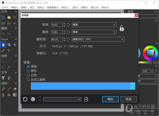Image resolution: width=159 pixels, height=116 pixels.
Task: Open the 选择(S) menu
Action: 41,7
